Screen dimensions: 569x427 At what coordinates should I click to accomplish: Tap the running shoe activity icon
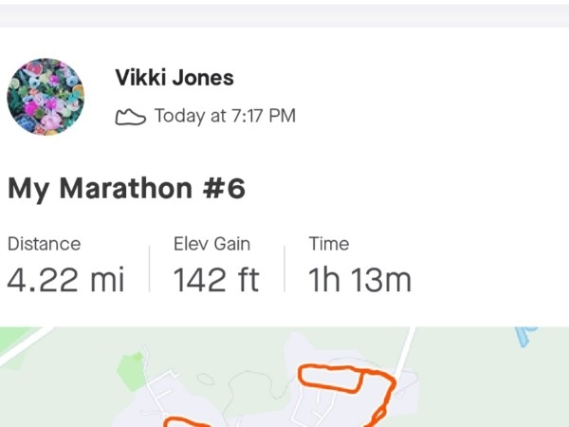(x=131, y=117)
